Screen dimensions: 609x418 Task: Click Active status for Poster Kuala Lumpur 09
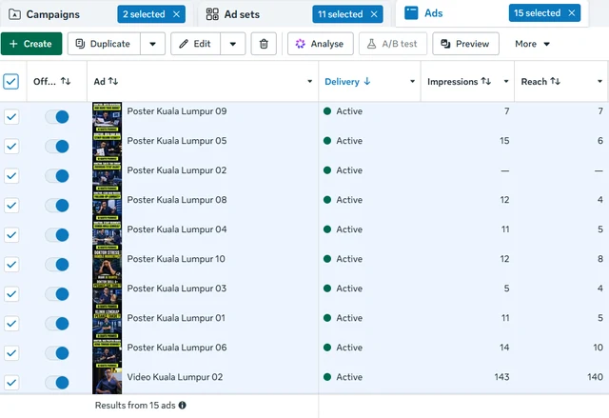(349, 111)
